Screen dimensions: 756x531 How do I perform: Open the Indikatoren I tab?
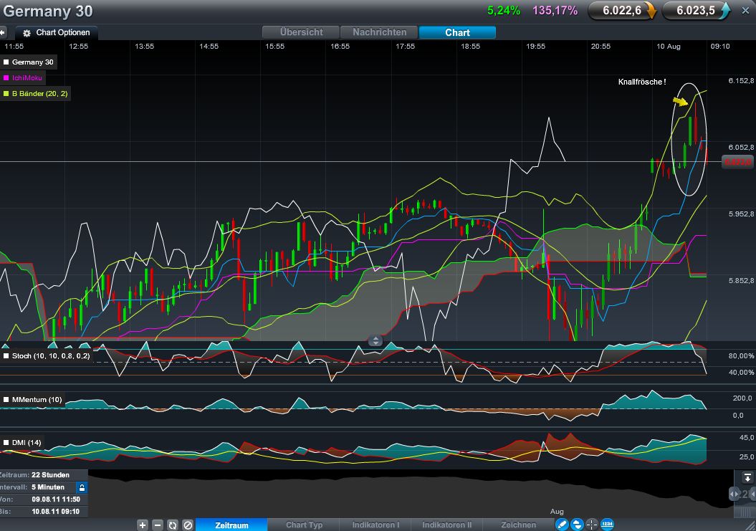tap(375, 525)
